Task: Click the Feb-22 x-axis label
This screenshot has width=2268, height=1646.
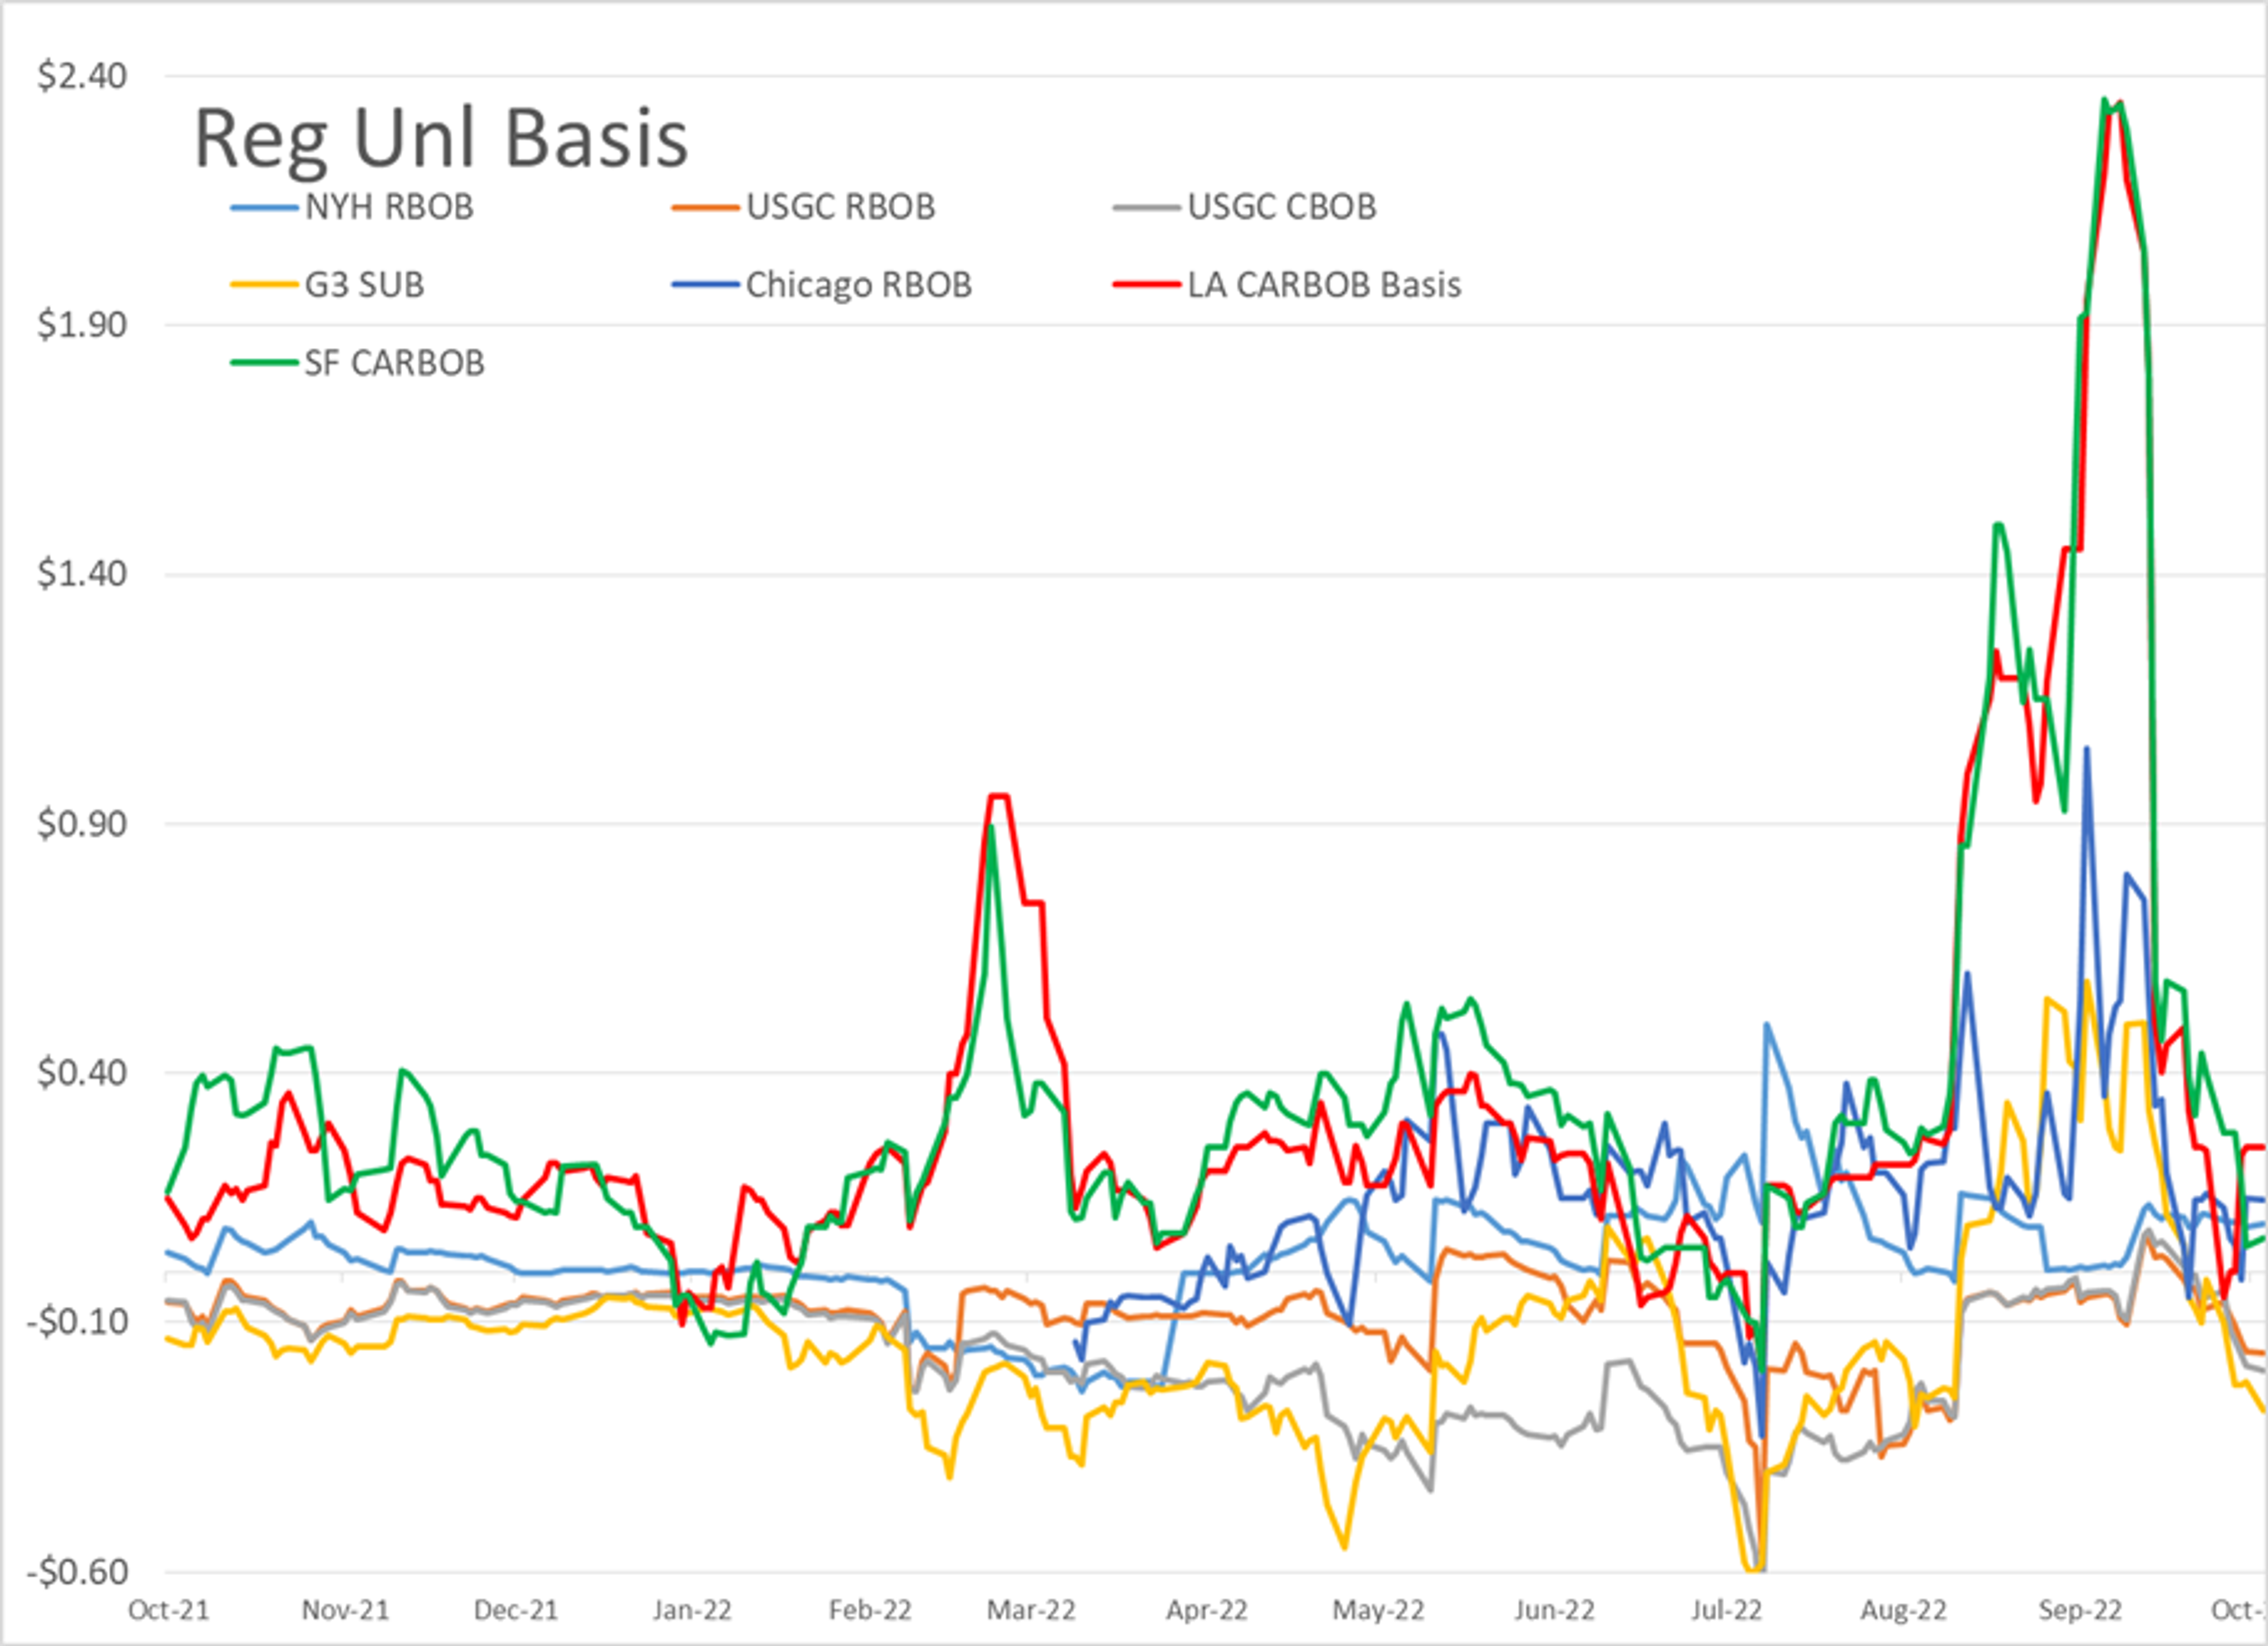Action: tap(870, 1610)
